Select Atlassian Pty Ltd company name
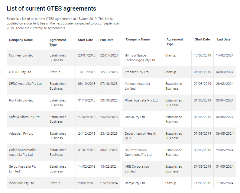The image size is (240, 193). (21, 133)
